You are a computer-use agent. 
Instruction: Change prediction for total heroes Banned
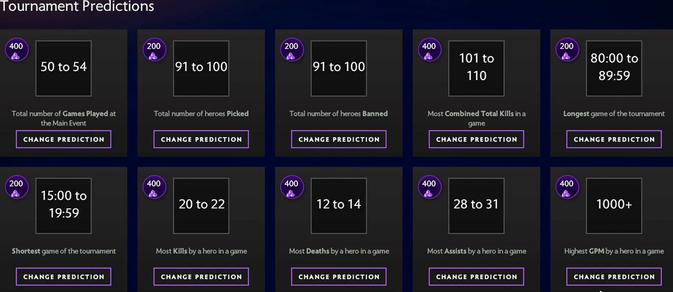[339, 139]
